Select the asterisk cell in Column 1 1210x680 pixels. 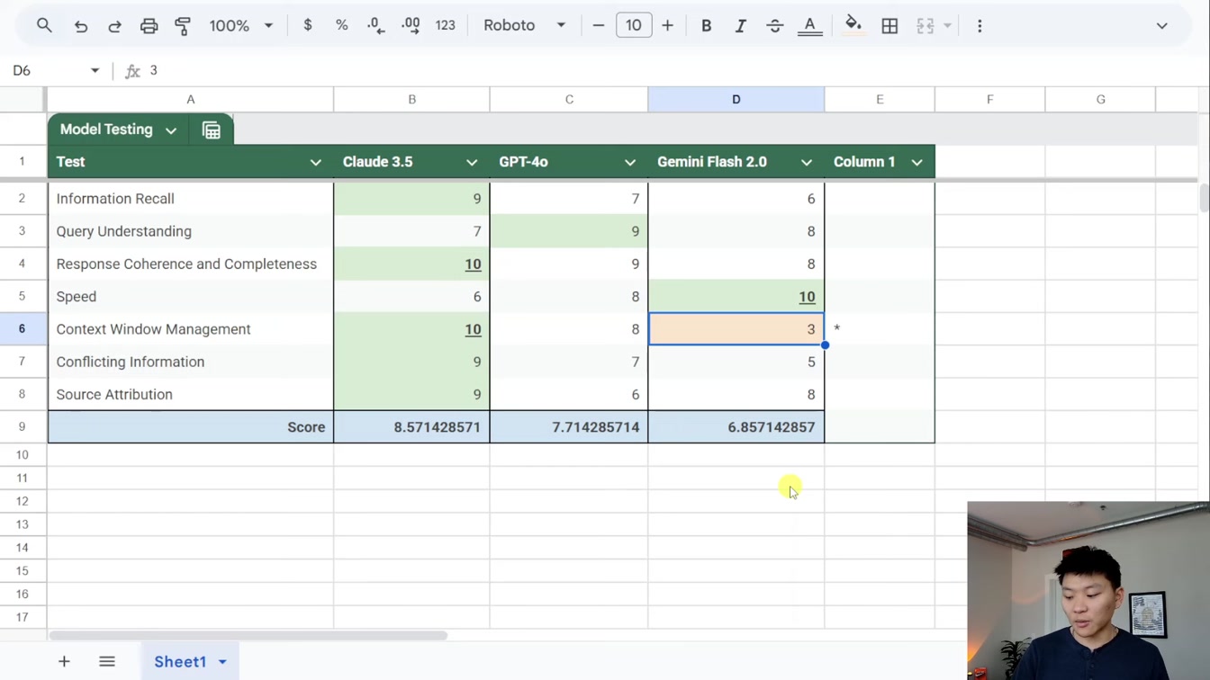point(880,329)
